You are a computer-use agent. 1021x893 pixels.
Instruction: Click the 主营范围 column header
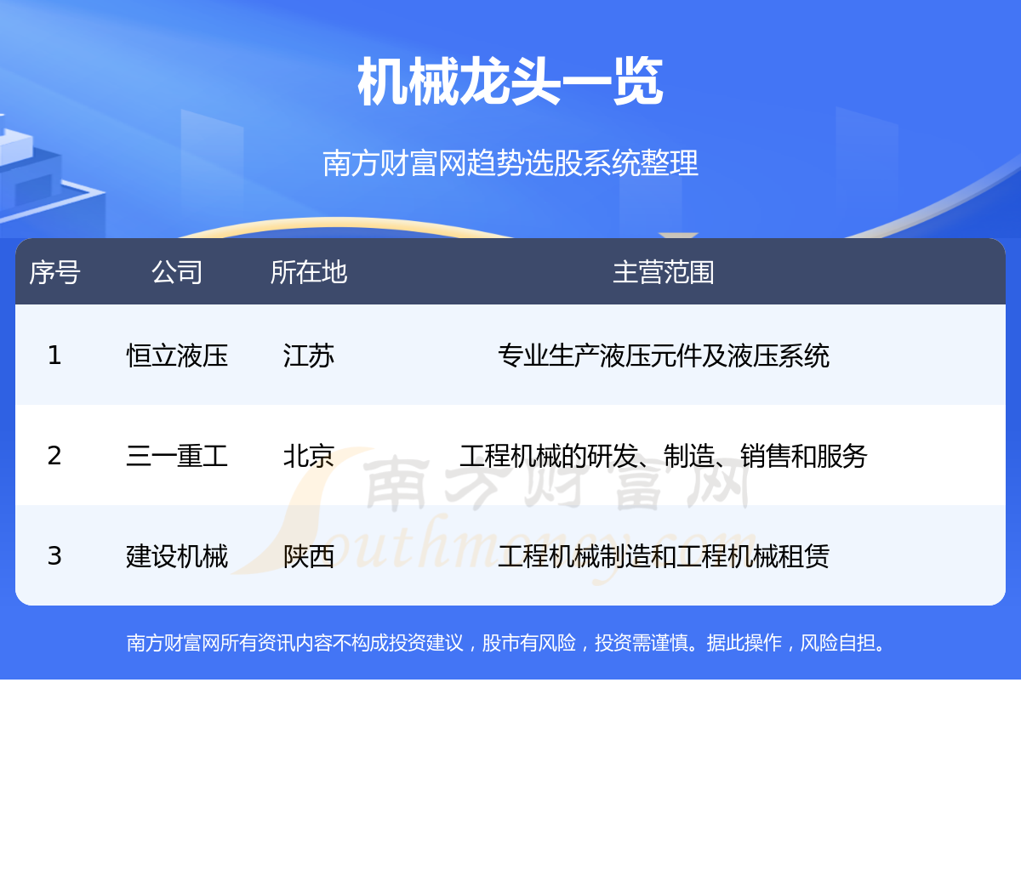664,272
